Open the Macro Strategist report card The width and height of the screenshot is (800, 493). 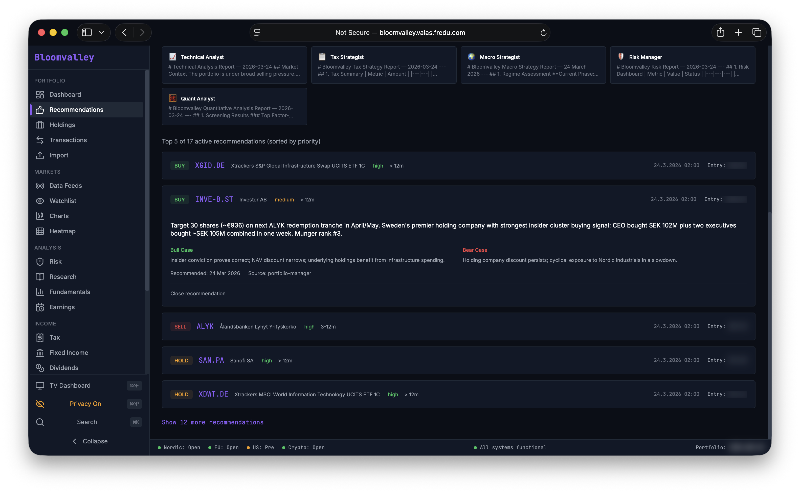coord(533,65)
